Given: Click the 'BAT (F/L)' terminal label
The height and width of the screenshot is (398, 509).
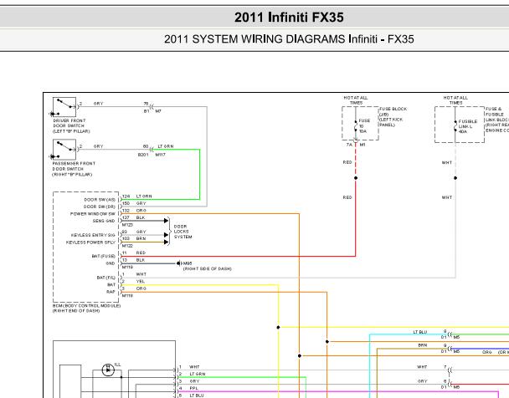Looking at the screenshot, I should tap(106, 278).
